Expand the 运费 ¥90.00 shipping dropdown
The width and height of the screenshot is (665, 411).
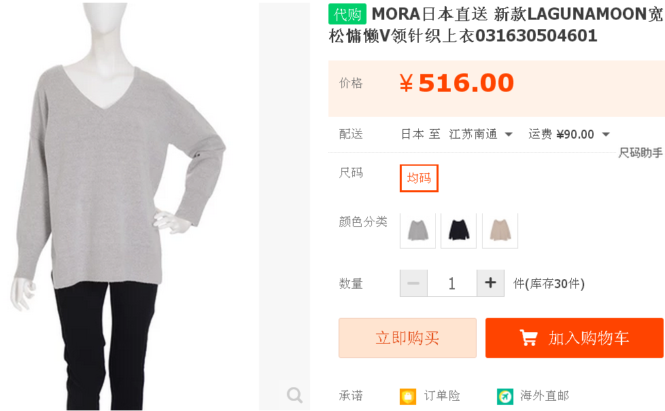(x=569, y=135)
